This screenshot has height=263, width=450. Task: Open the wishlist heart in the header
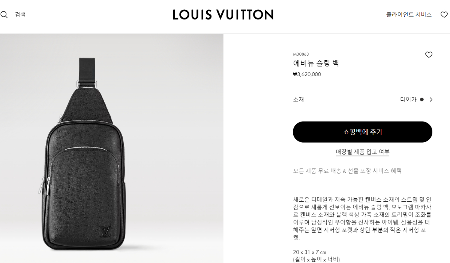(444, 15)
